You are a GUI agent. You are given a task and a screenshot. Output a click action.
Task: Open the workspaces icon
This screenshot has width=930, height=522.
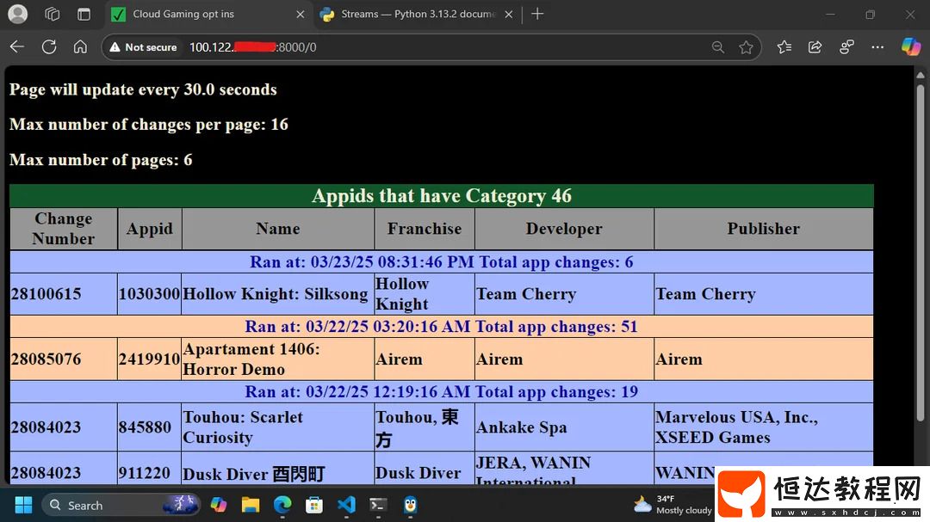coord(53,14)
